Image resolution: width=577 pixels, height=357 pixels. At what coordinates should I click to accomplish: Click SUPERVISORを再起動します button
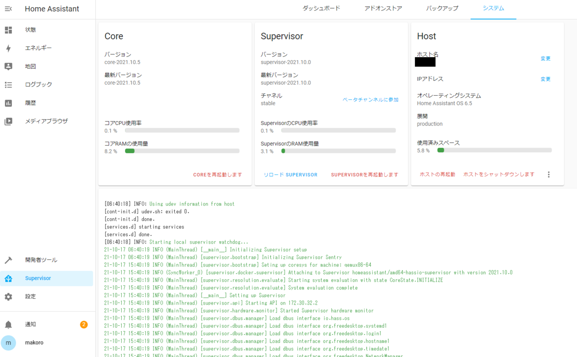click(364, 174)
